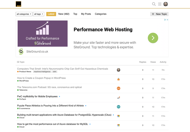Click the views count 9 on Telecoms topic
This screenshot has height=132, width=190.
[153, 88]
